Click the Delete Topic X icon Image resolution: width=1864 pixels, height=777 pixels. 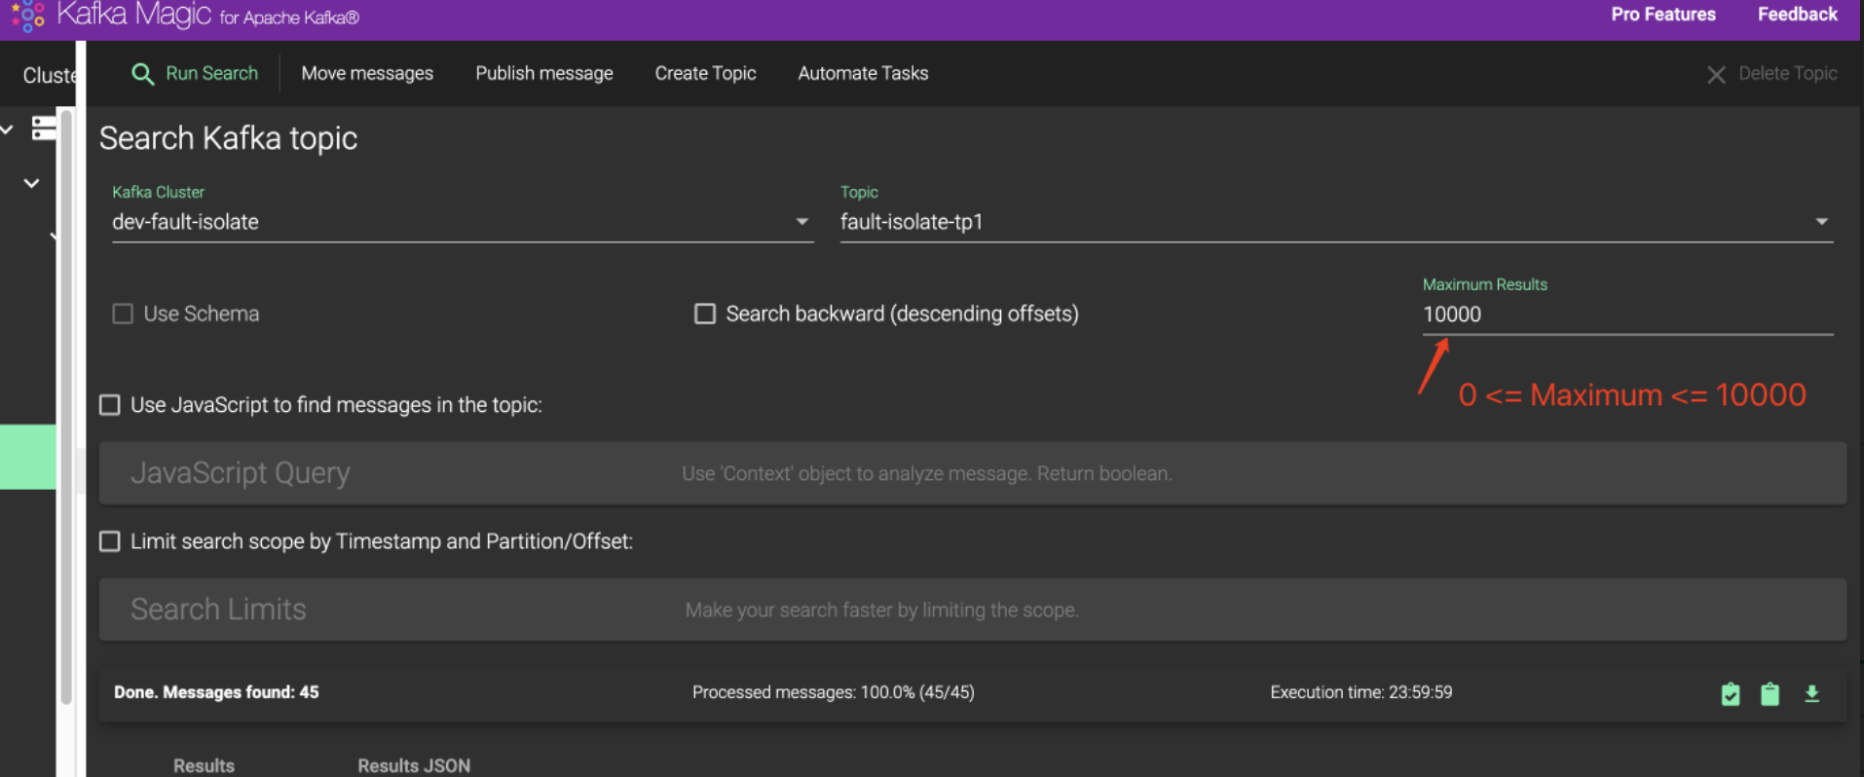coord(1716,75)
